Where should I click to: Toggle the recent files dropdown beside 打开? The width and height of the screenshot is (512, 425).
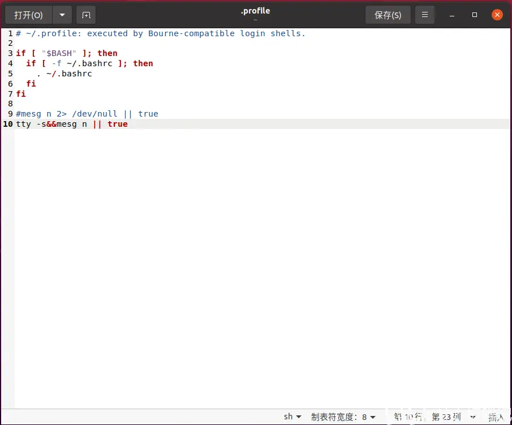(62, 15)
